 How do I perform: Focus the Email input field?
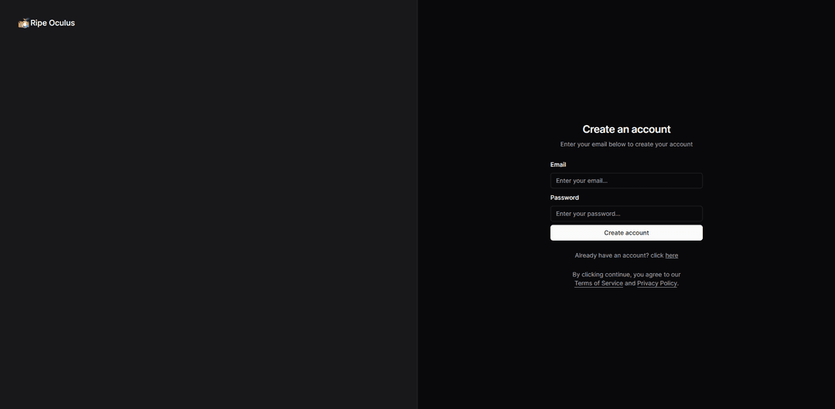pos(626,181)
